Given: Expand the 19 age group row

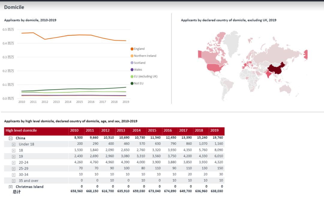Looking at the screenshot, I should click(x=13, y=156).
